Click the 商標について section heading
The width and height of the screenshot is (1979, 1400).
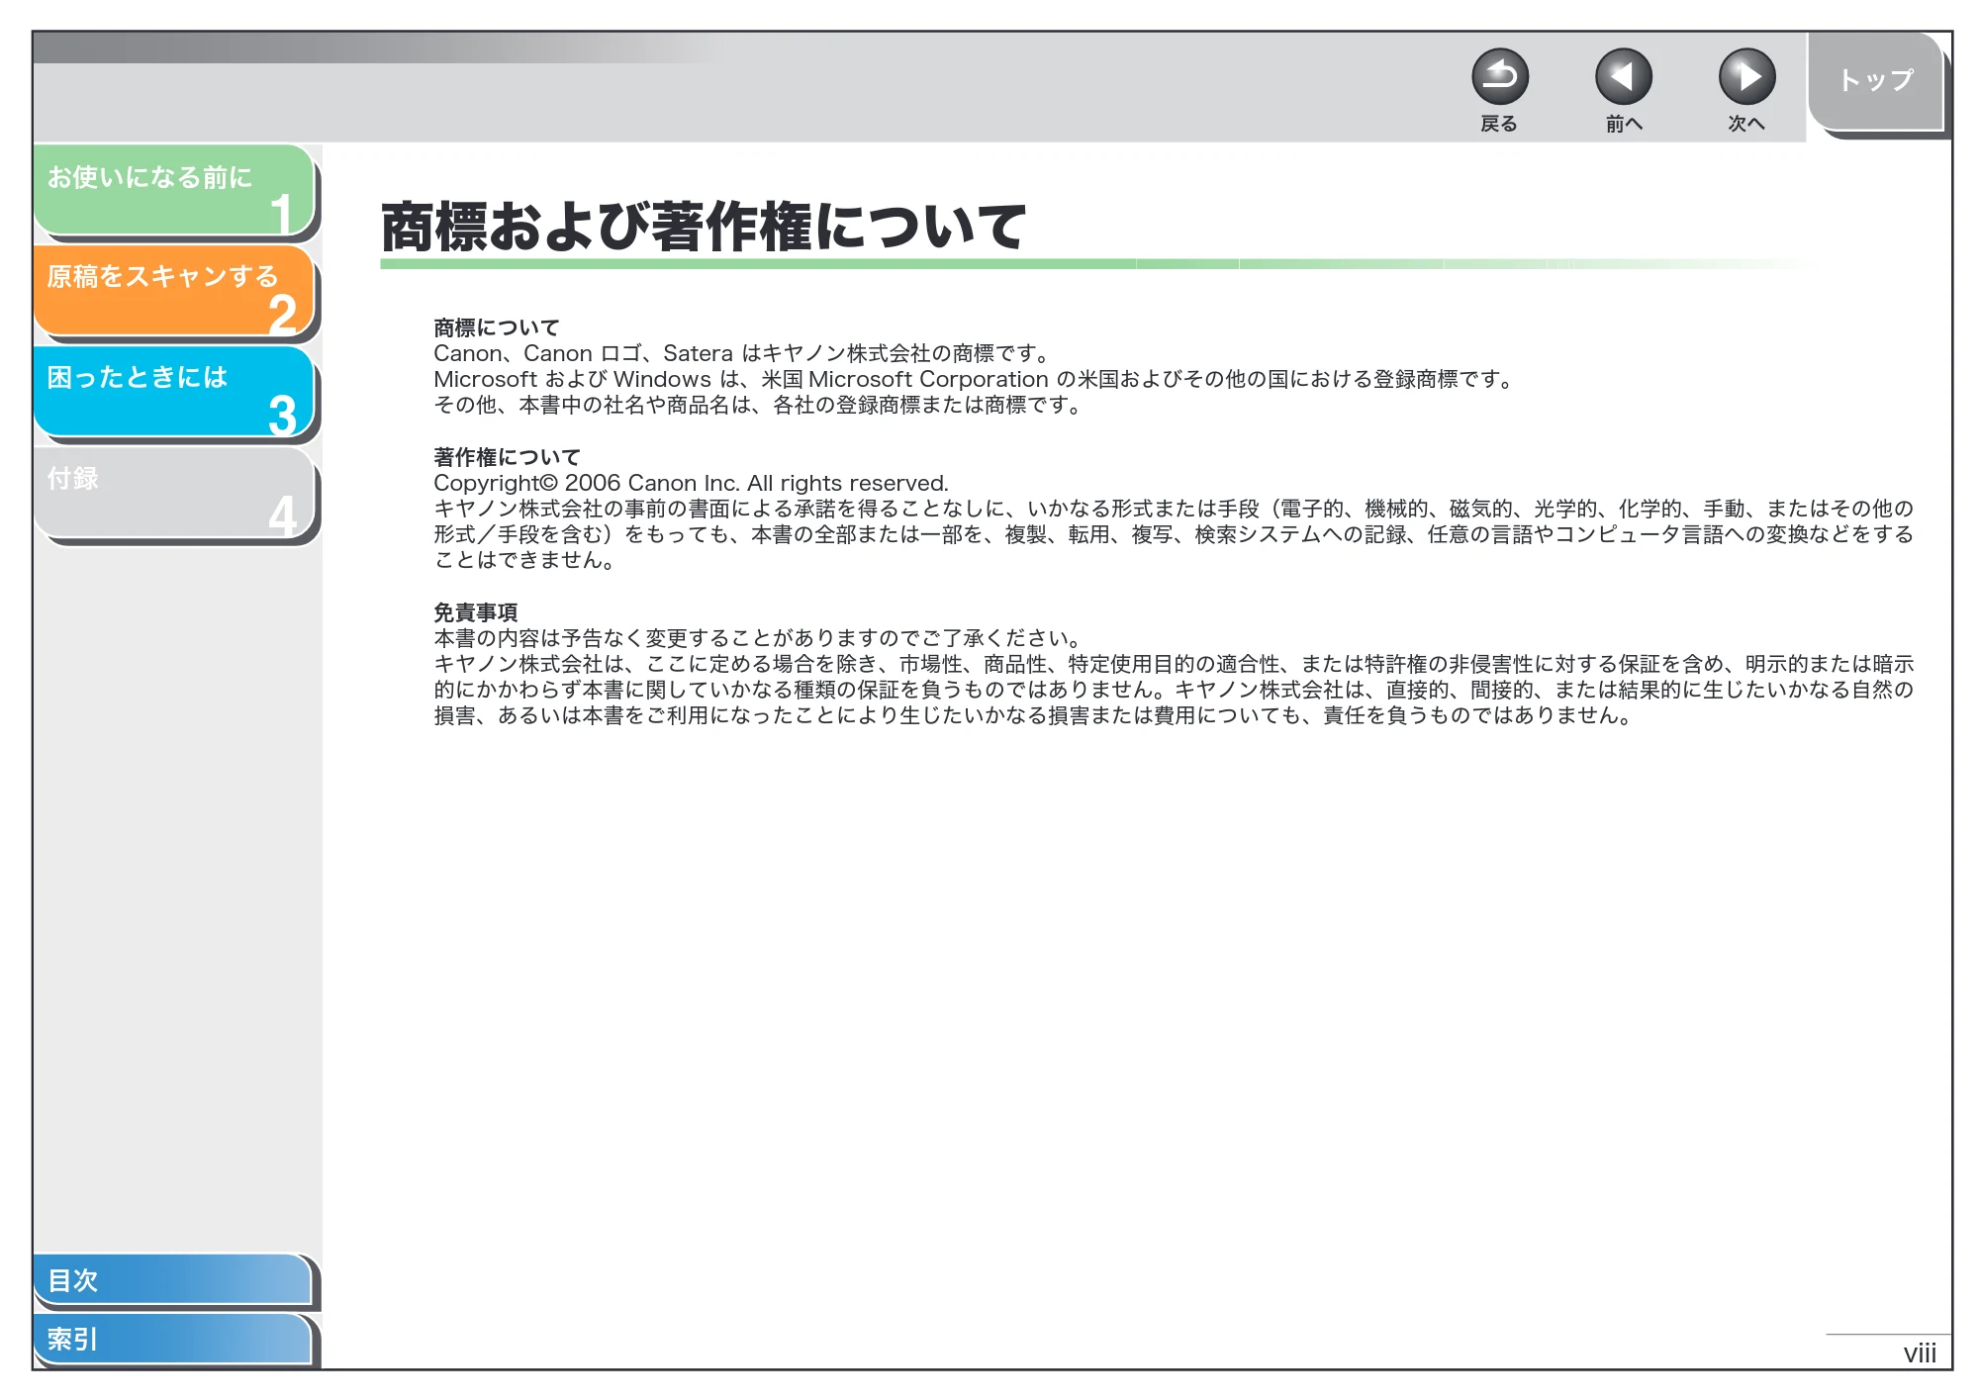(x=497, y=327)
